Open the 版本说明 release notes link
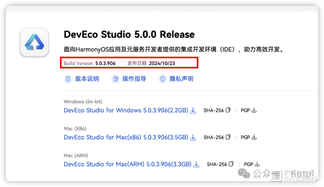Image resolution: width=324 pixels, height=187 pixels. coord(87,79)
